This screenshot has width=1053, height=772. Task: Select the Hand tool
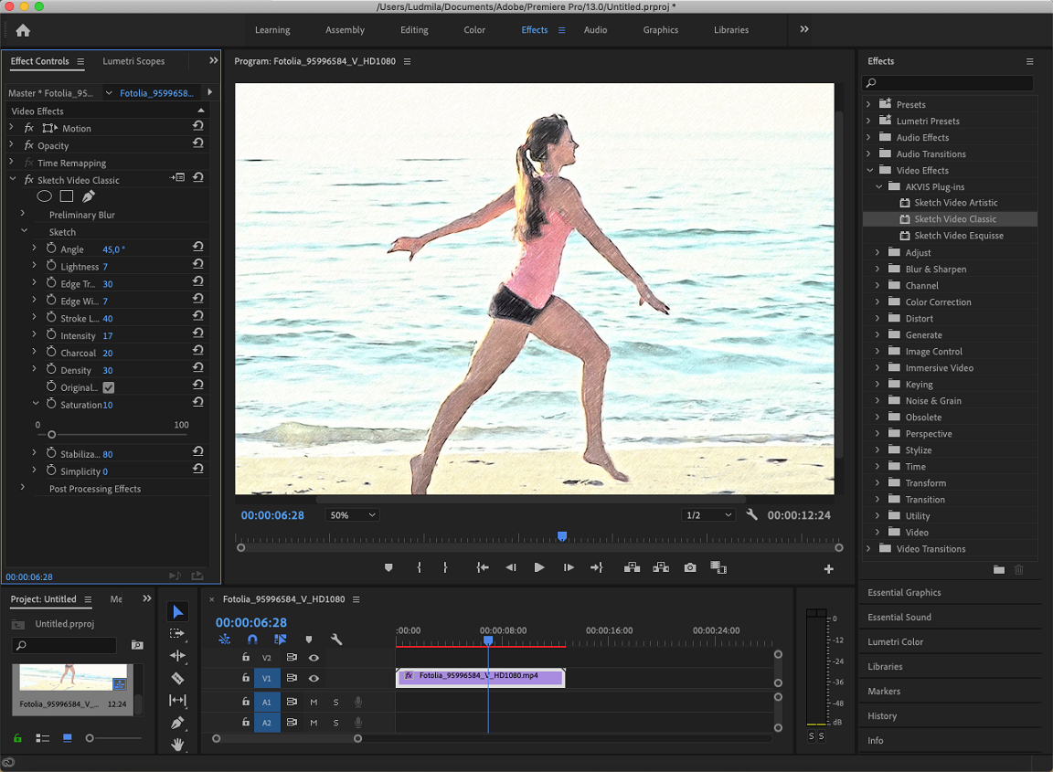[x=178, y=745]
